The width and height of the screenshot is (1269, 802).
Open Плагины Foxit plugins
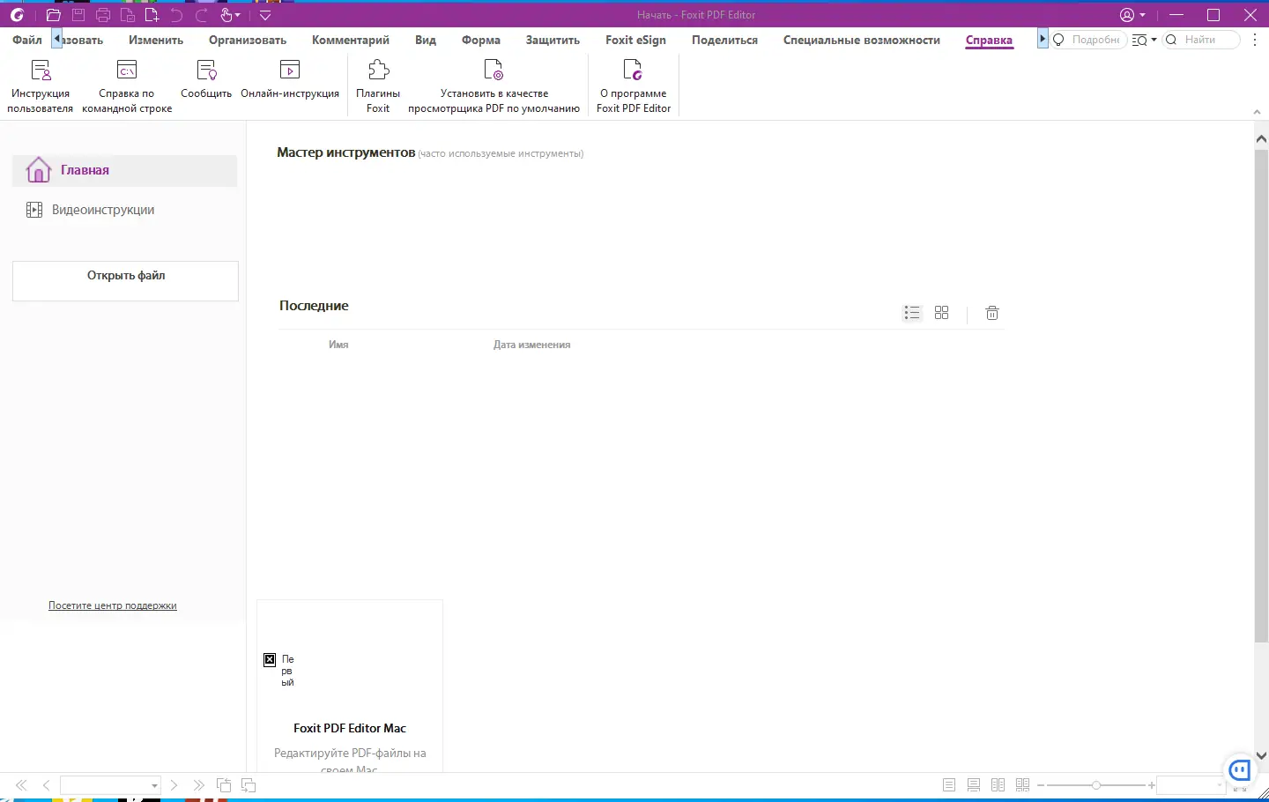[378, 86]
